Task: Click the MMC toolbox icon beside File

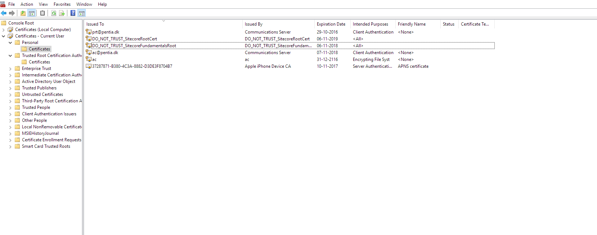Action: [3, 4]
